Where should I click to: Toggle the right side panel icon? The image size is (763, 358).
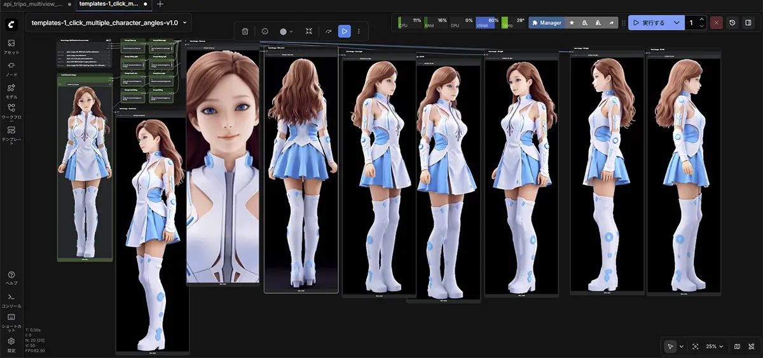coord(748,23)
